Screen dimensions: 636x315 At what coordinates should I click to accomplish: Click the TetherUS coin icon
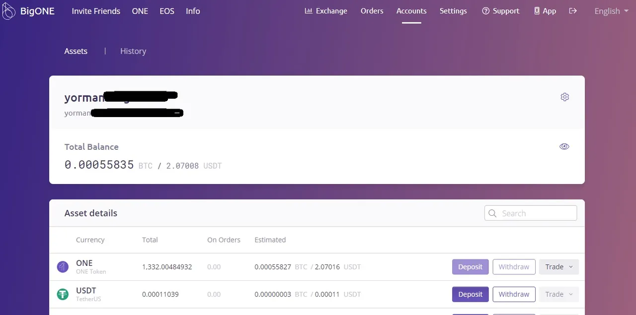tap(63, 294)
